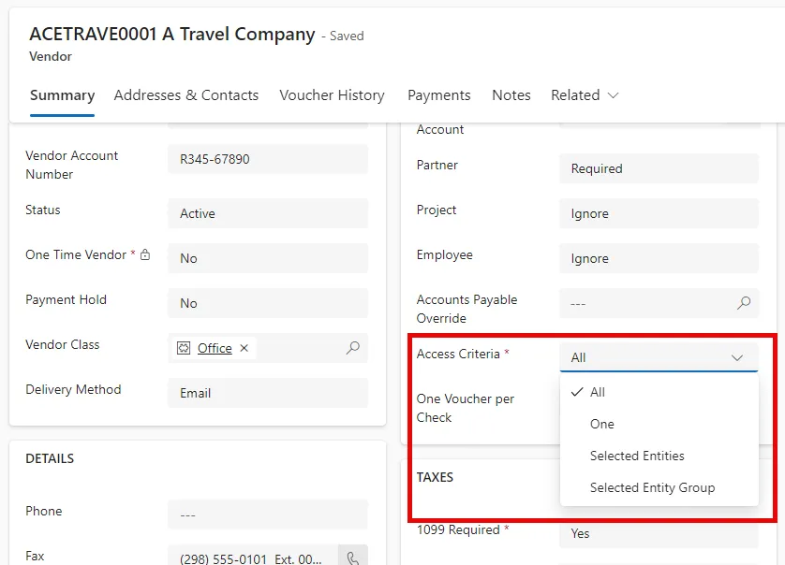Click the Fax number field
Screen dimensions: 785x565
[253, 557]
